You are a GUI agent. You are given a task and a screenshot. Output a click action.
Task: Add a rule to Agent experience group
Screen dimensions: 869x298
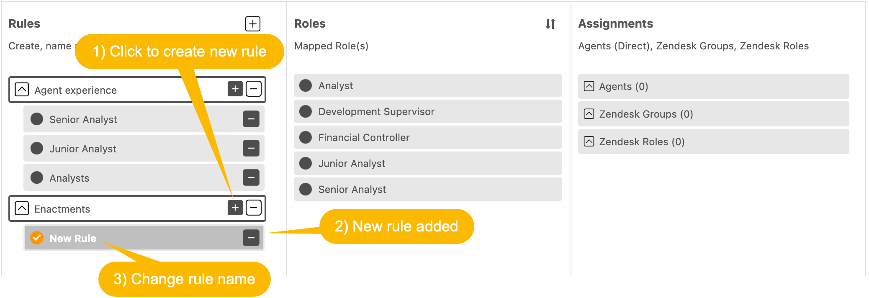point(235,89)
